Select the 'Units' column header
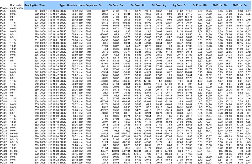The height and width of the screenshot is (164, 252). tap(81, 5)
